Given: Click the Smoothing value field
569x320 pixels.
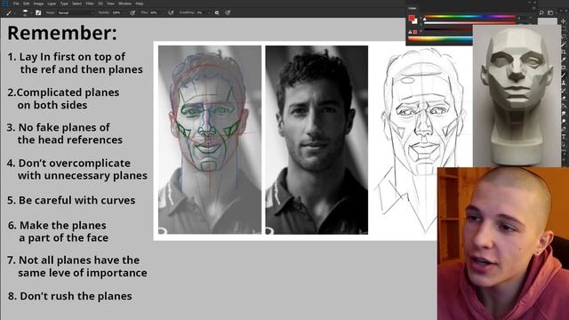Looking at the screenshot, I should (x=201, y=12).
